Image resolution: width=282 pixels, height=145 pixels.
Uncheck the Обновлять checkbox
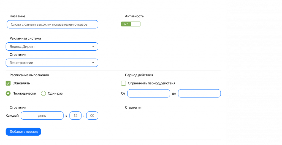8,83
